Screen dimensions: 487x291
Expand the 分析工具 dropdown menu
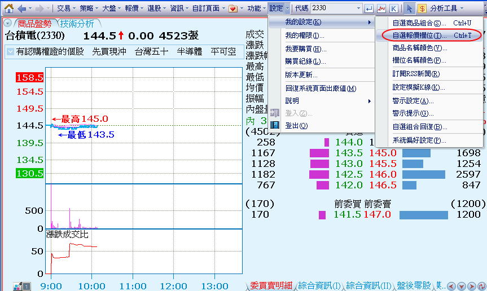pos(461,8)
